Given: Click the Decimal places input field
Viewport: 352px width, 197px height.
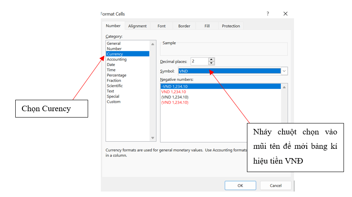Looking at the screenshot, I should click(199, 61).
